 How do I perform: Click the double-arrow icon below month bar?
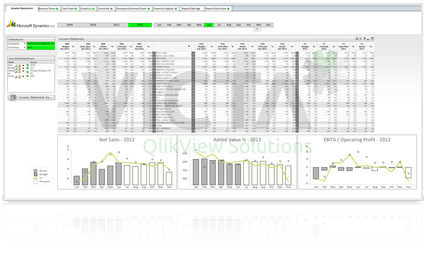pos(257,29)
